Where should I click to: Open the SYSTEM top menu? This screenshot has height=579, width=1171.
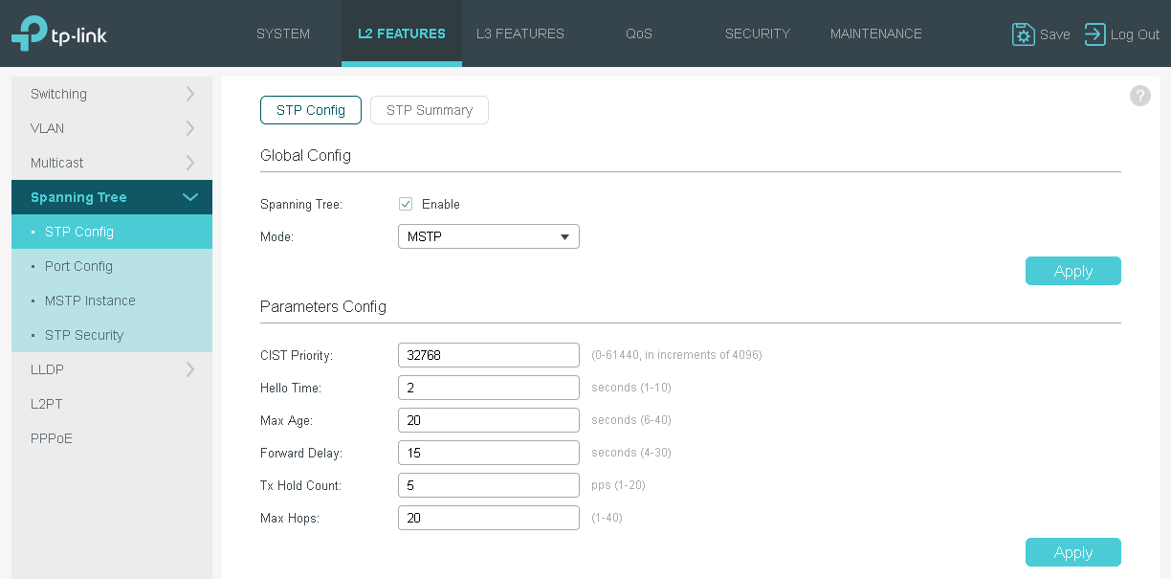(283, 33)
